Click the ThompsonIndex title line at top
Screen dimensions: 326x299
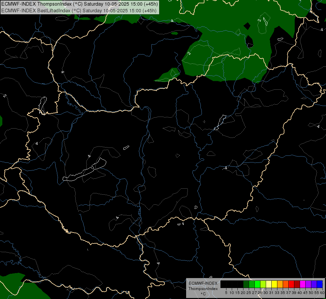click(80, 4)
